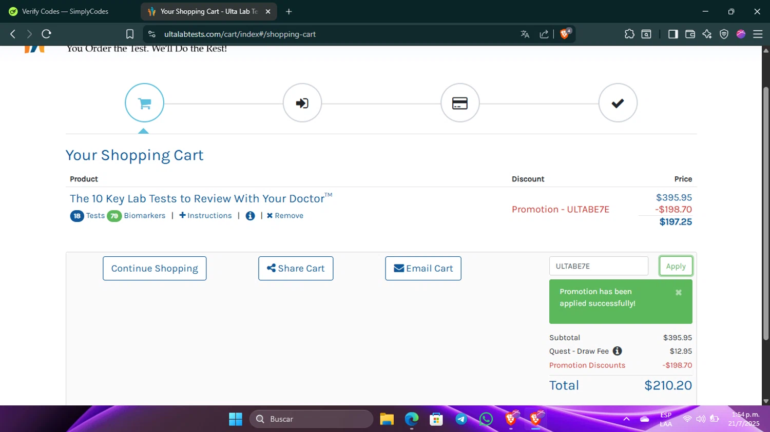Open File Explorer from taskbar

[x=387, y=419]
